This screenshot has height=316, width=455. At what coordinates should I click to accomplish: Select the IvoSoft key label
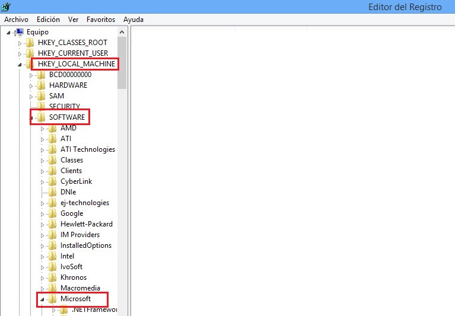coord(71,267)
